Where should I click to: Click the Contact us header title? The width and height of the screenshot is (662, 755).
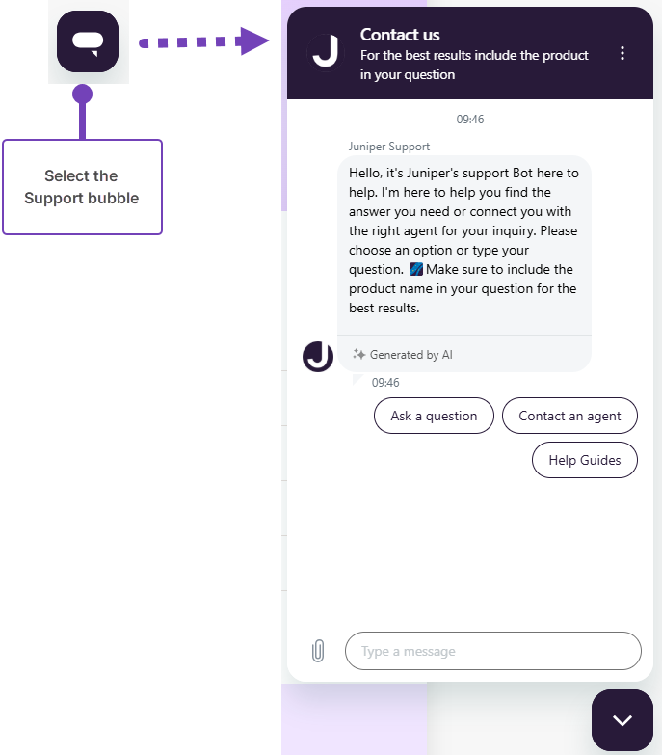coord(400,35)
